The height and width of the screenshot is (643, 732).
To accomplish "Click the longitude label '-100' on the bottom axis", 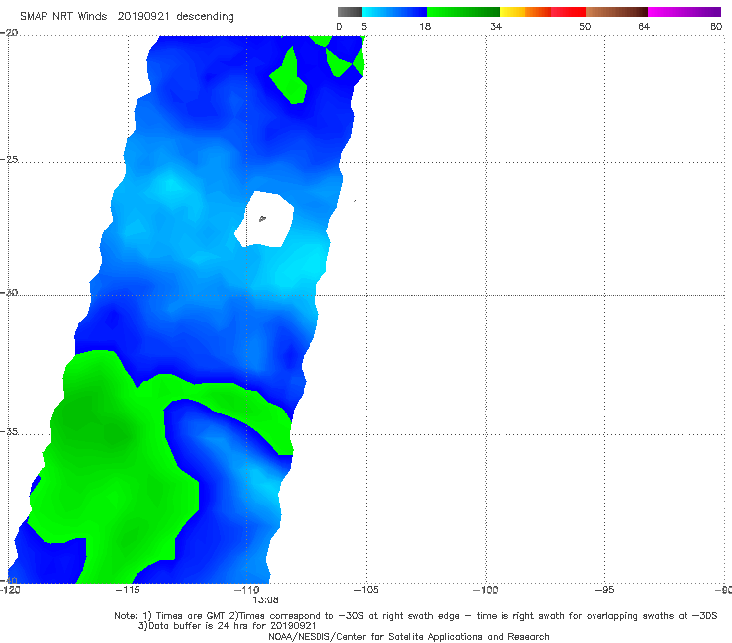I will coord(485,590).
